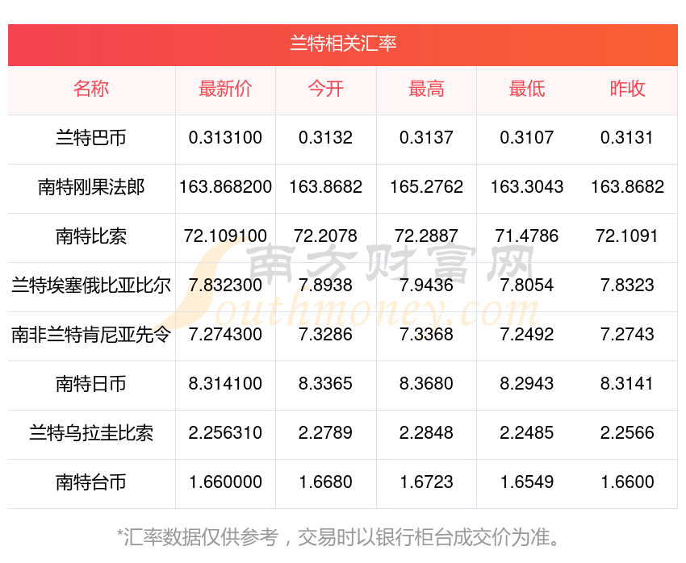Image resolution: width=686 pixels, height=563 pixels.
Task: Click the 最高 column header
Action: click(x=426, y=89)
